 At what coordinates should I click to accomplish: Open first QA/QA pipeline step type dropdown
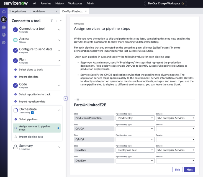[135, 129]
